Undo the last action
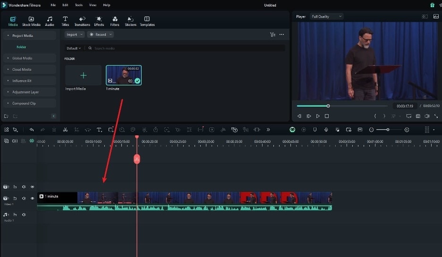442x257 pixels. click(x=32, y=130)
